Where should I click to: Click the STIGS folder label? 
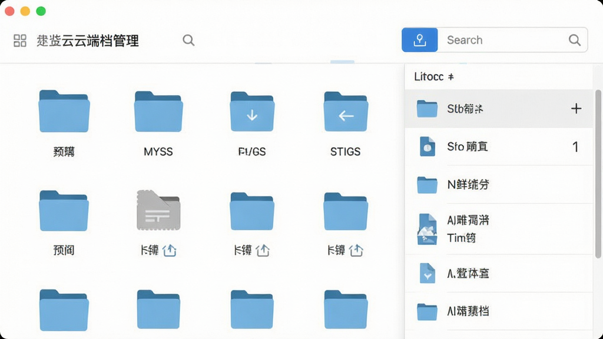point(345,152)
